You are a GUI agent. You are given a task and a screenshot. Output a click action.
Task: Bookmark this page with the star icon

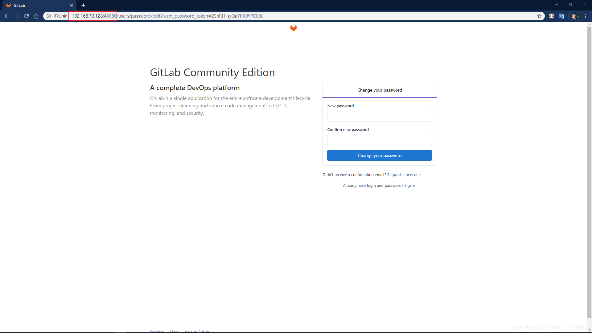pos(539,16)
